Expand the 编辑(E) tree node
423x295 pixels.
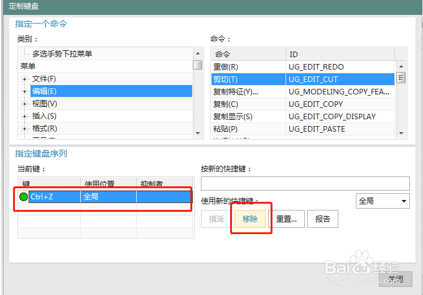click(x=24, y=91)
